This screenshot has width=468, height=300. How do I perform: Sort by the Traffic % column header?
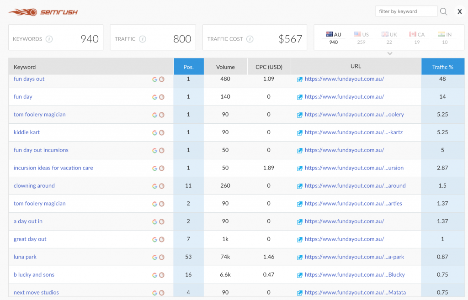(x=443, y=67)
